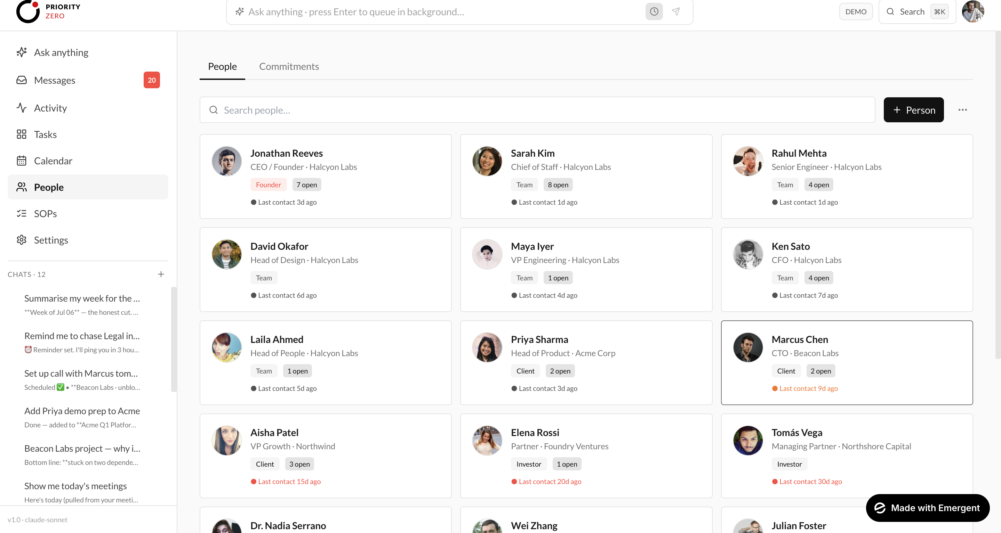Open the three-dots more options menu
This screenshot has width=1001, height=533.
tap(962, 110)
